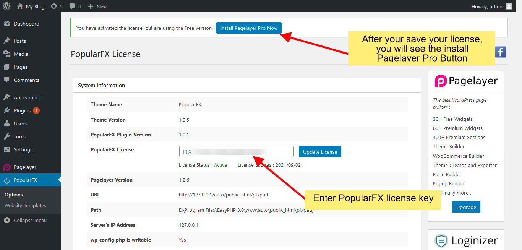
Task: Click the Plugins update count badge
Action: pyautogui.click(x=36, y=110)
